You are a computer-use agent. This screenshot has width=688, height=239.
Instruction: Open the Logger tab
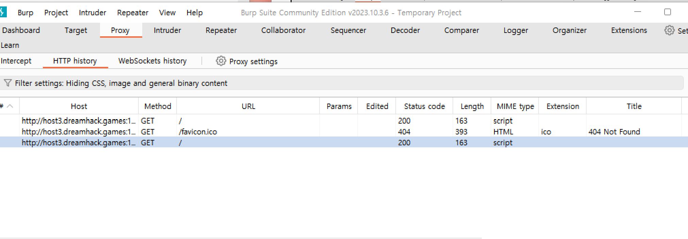tap(515, 30)
